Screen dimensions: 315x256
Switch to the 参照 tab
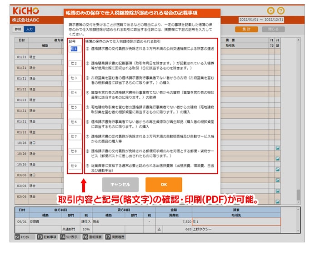click(x=18, y=29)
